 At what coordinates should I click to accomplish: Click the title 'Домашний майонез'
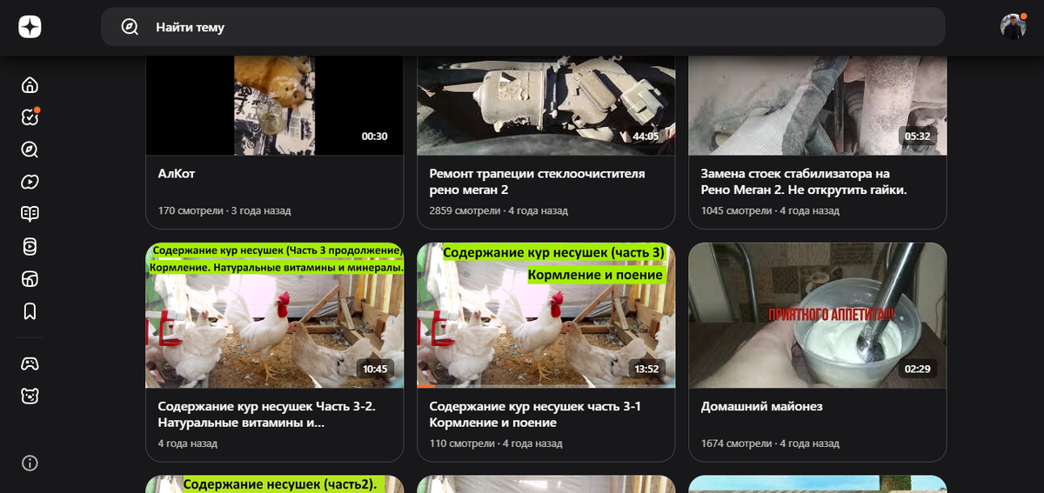[x=761, y=407]
